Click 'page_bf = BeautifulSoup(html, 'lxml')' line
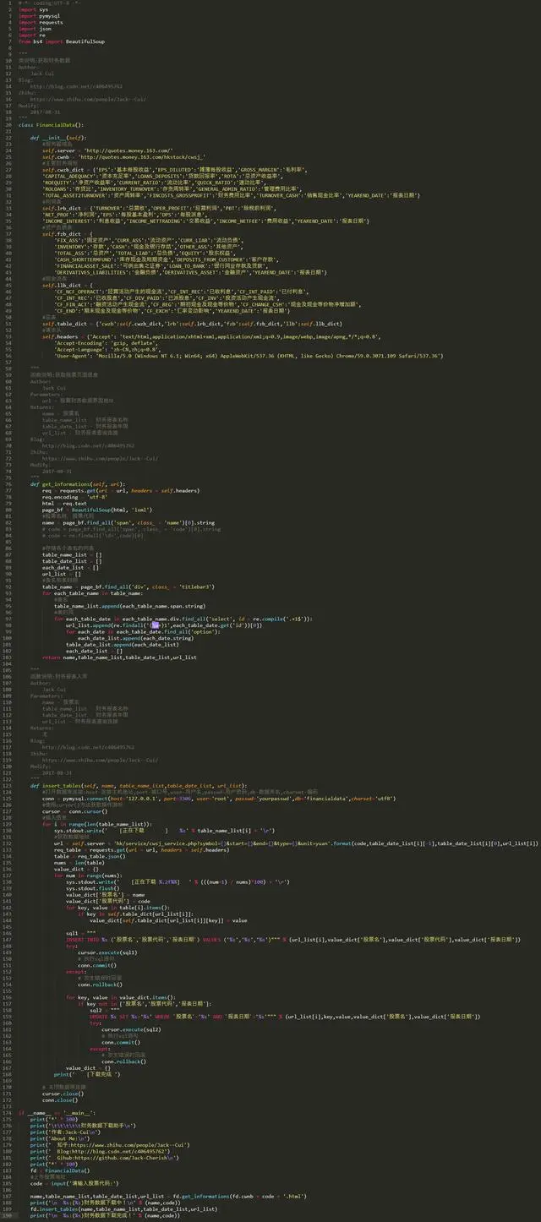Image resolution: width=541 pixels, height=1222 pixels. pos(97,510)
